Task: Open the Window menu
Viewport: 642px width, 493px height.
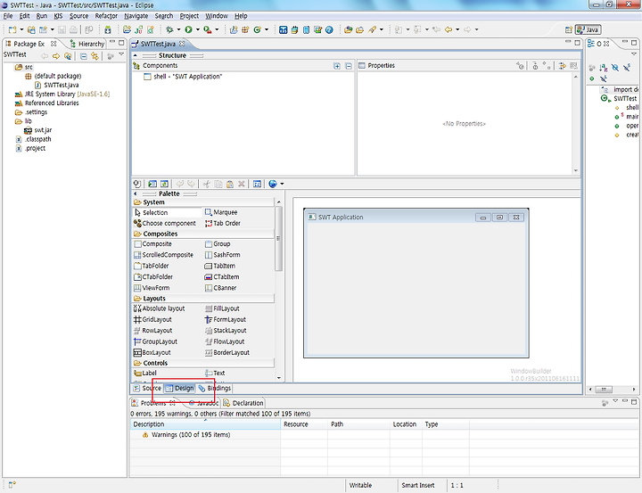Action: 216,16
